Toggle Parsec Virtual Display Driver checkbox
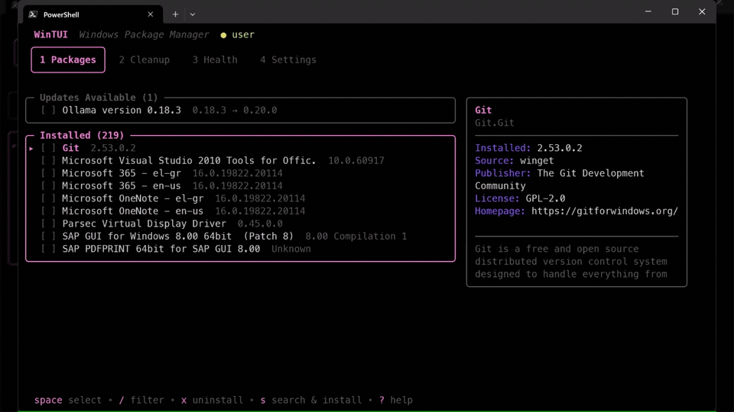Image resolution: width=734 pixels, height=412 pixels. (48, 224)
